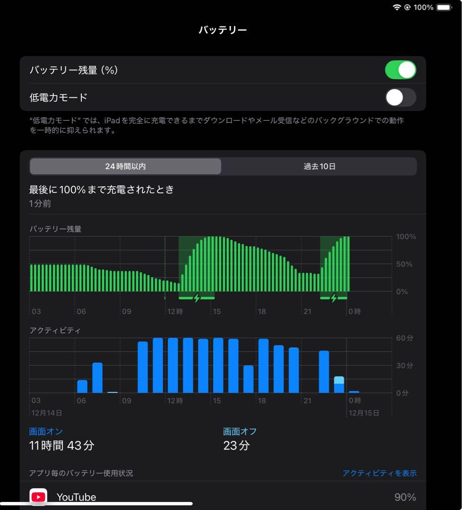This screenshot has width=462, height=510.
Task: Toggle the battery percentage display off
Action: pyautogui.click(x=401, y=69)
